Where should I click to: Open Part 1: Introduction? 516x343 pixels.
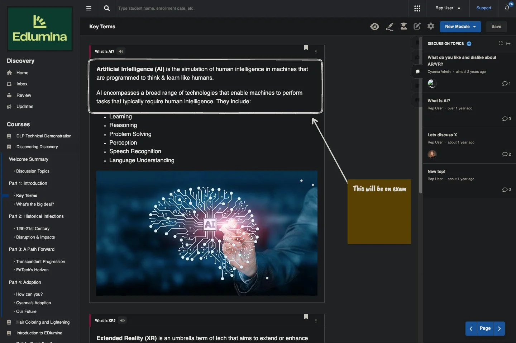pos(28,183)
